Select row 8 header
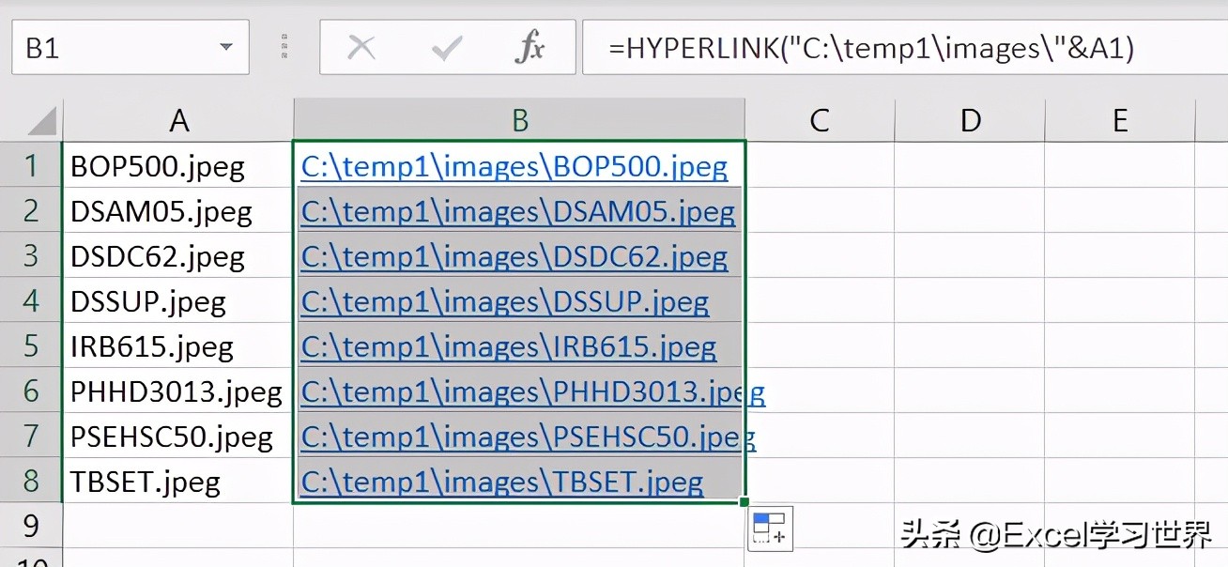 coord(31,481)
